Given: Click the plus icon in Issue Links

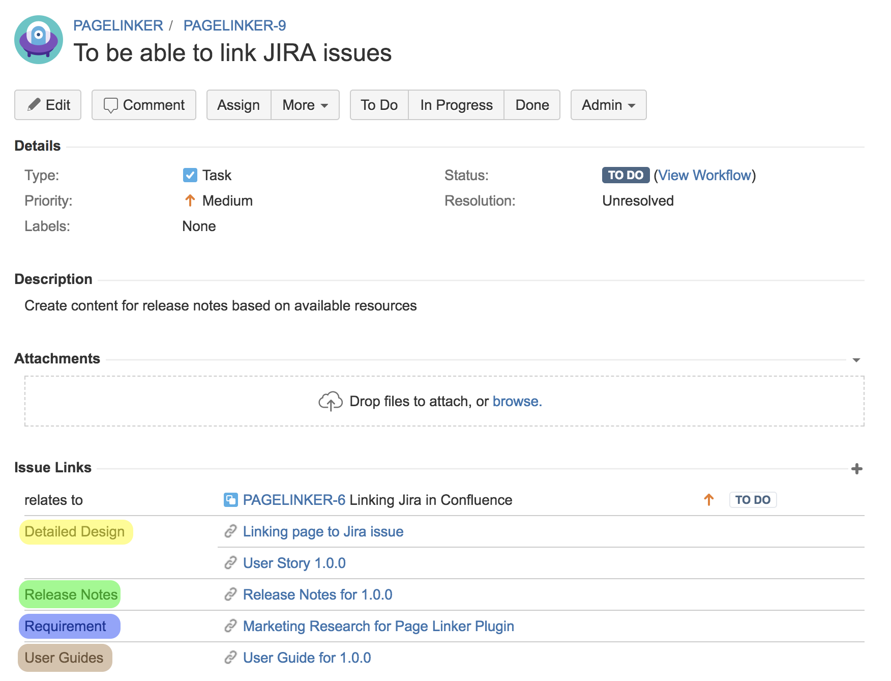Looking at the screenshot, I should coord(856,469).
